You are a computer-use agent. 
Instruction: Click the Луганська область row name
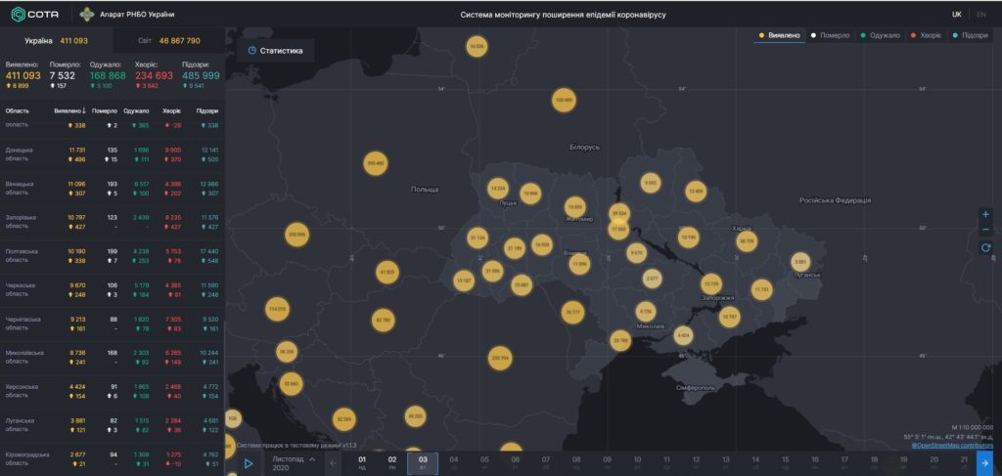(20, 424)
